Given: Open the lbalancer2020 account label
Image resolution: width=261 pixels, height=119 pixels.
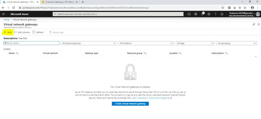Looking at the screenshot, I should coord(242,14).
